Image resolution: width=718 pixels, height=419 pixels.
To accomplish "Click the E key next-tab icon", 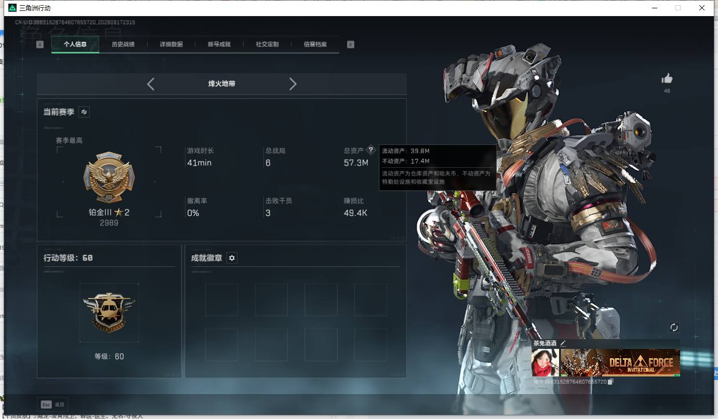I will pos(351,45).
